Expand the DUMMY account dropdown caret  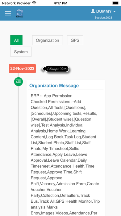pos(115,11)
